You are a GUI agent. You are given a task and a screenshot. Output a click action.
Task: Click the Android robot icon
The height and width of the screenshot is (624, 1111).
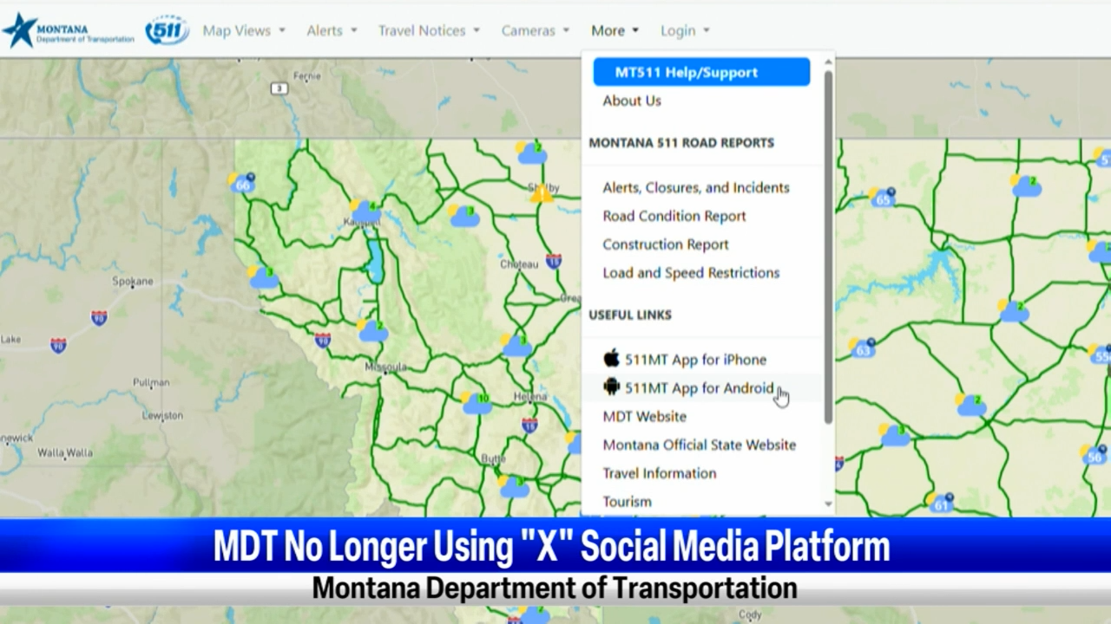click(612, 387)
